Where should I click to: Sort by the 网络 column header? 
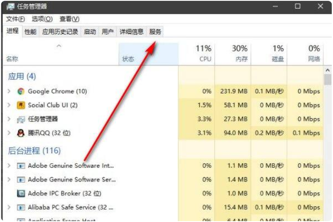[305, 54]
